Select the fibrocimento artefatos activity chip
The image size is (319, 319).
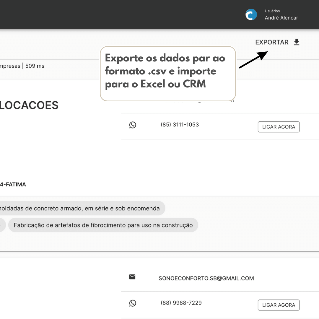(x=103, y=225)
